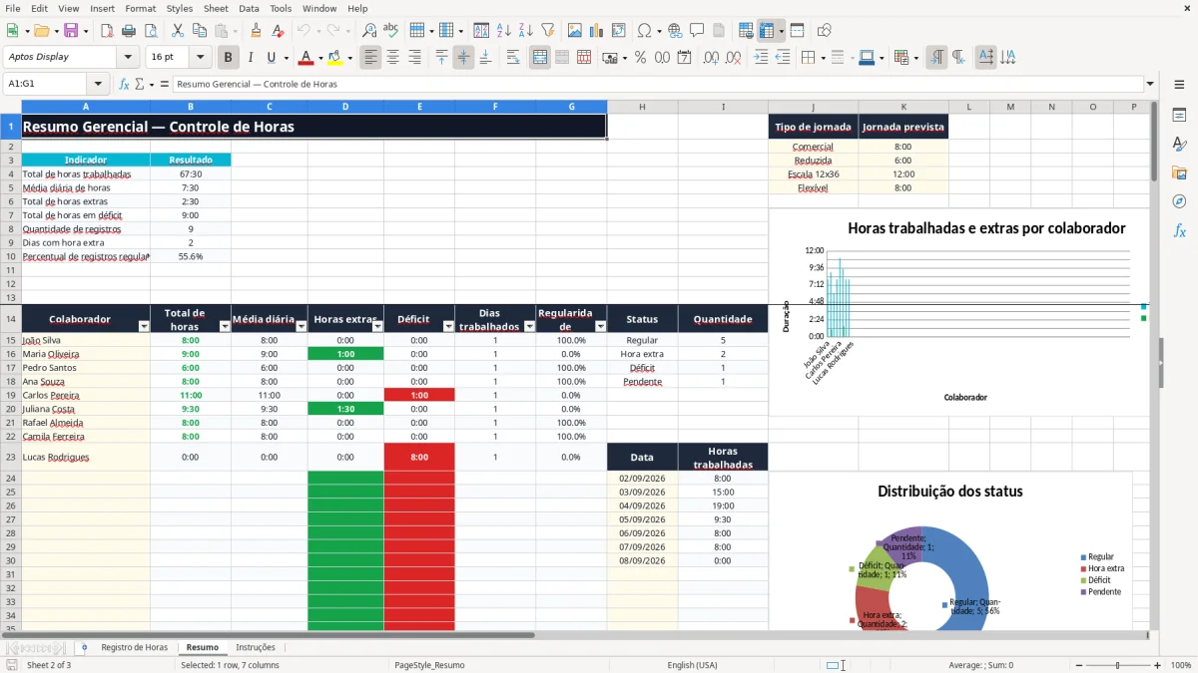
Task: Open the sidebar Properties icon
Action: point(1179,115)
